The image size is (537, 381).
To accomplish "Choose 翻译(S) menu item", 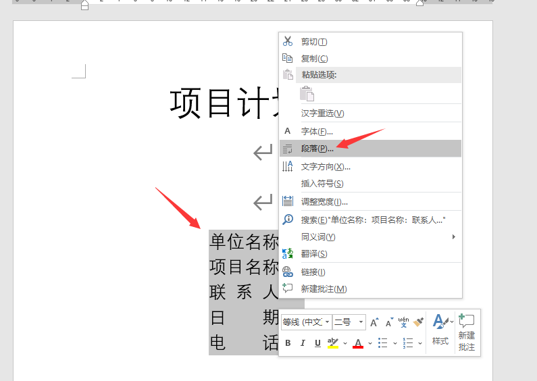I will 371,254.
